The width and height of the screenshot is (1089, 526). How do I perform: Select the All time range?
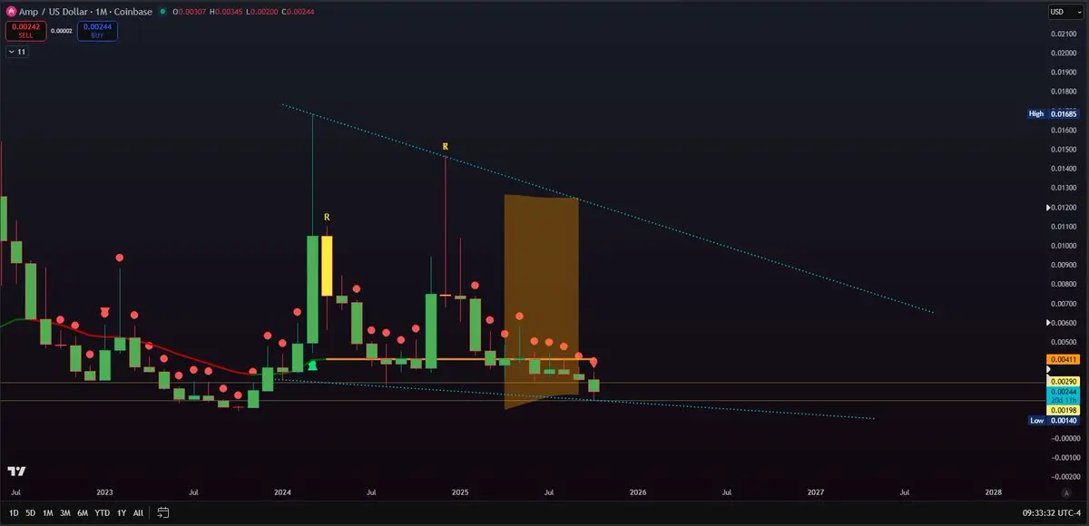tap(138, 512)
